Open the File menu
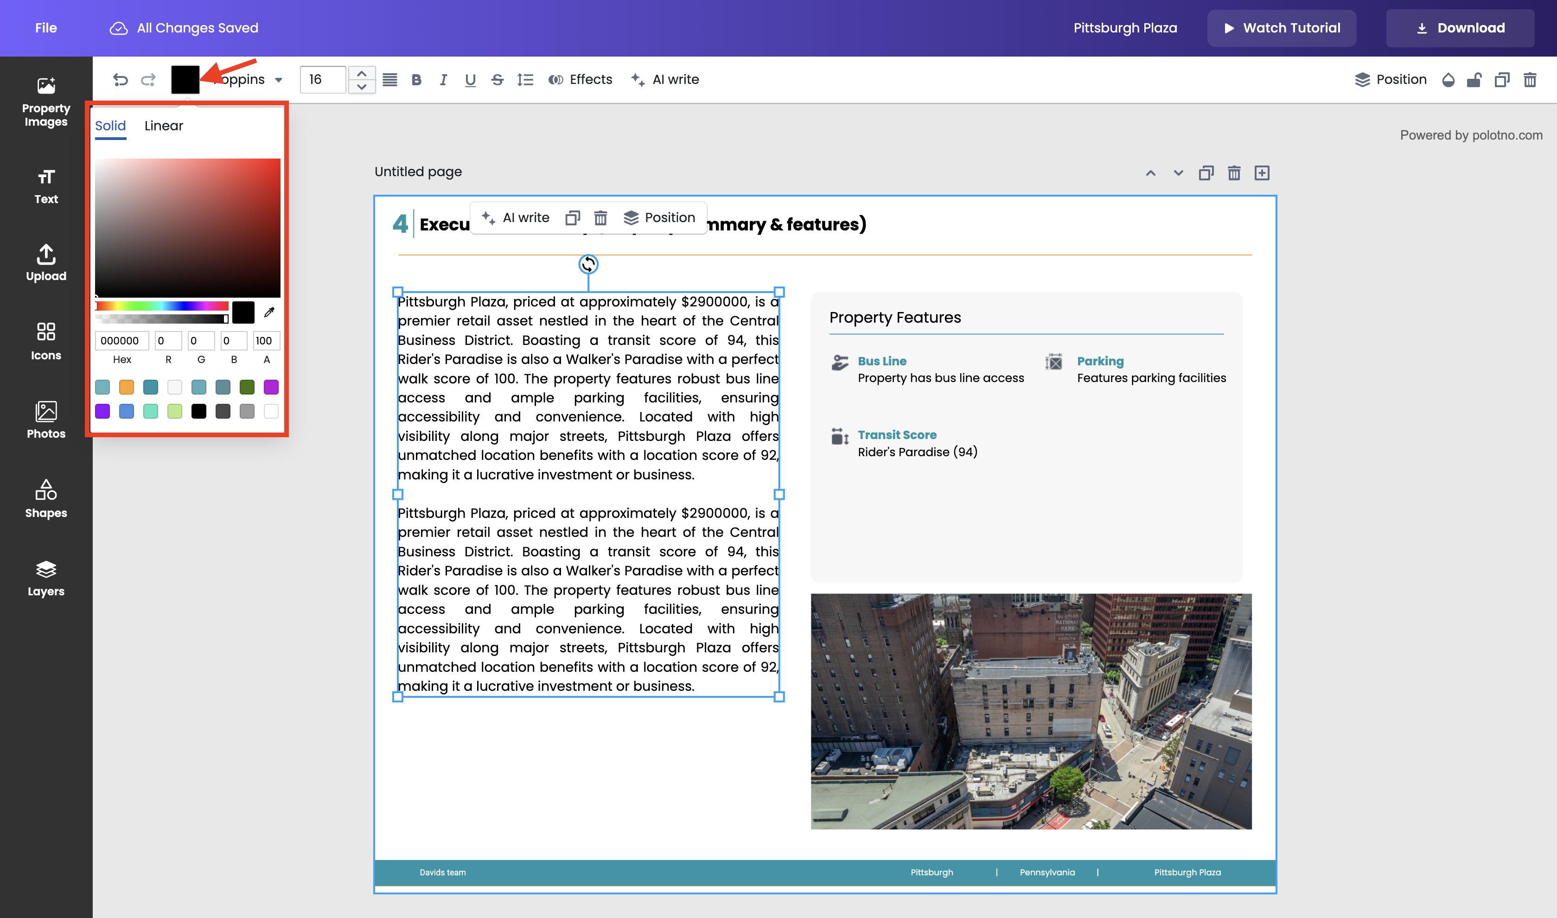 click(46, 28)
